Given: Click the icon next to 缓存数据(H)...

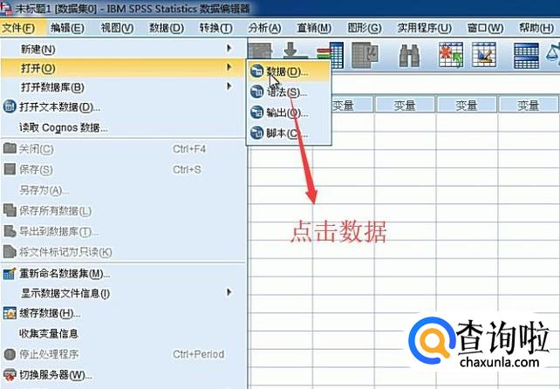Looking at the screenshot, I should click(x=10, y=313).
